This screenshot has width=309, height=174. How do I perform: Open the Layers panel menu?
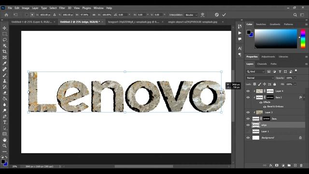pos(306,64)
